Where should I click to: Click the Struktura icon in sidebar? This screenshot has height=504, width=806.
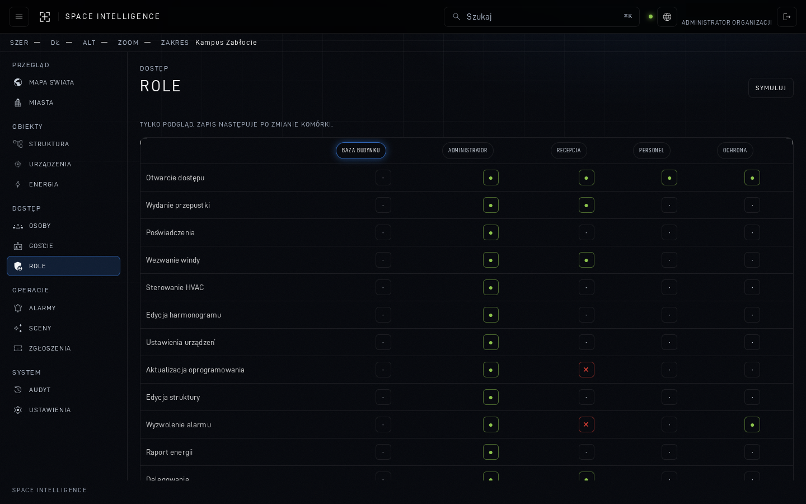(18, 144)
